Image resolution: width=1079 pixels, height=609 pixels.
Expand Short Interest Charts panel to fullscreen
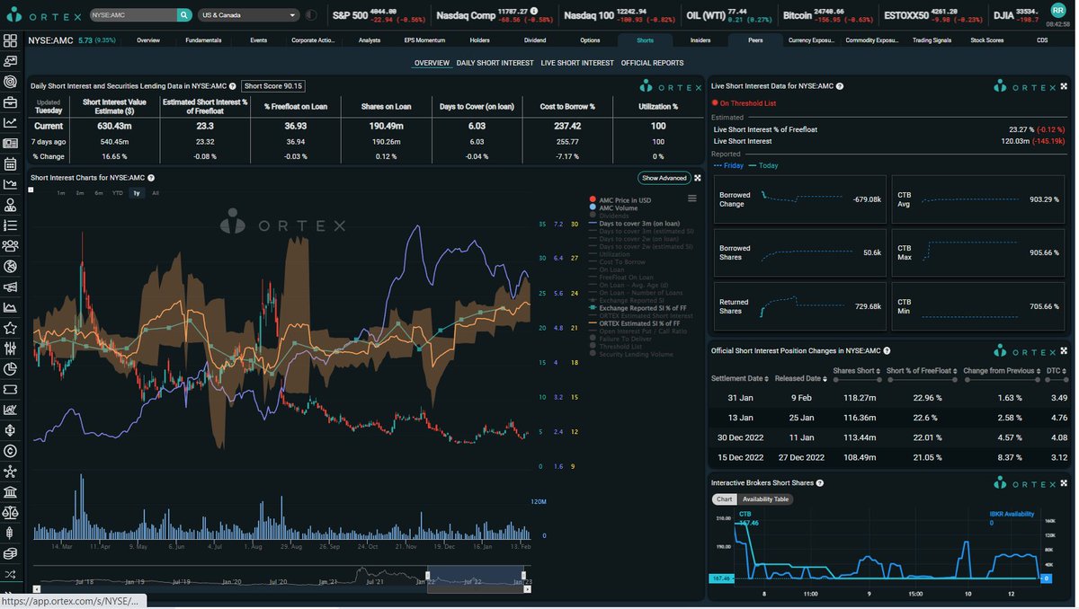click(697, 178)
